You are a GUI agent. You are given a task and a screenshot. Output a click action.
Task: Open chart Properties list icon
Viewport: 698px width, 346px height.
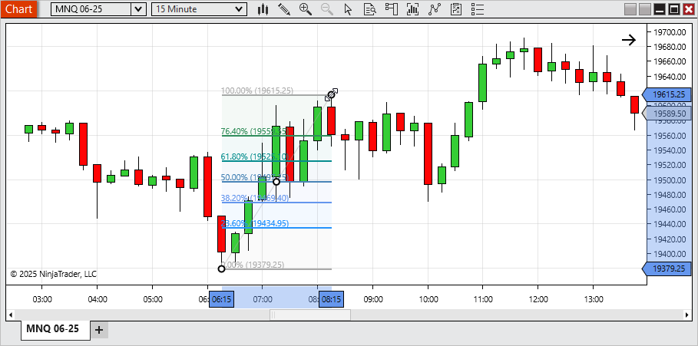click(x=476, y=9)
